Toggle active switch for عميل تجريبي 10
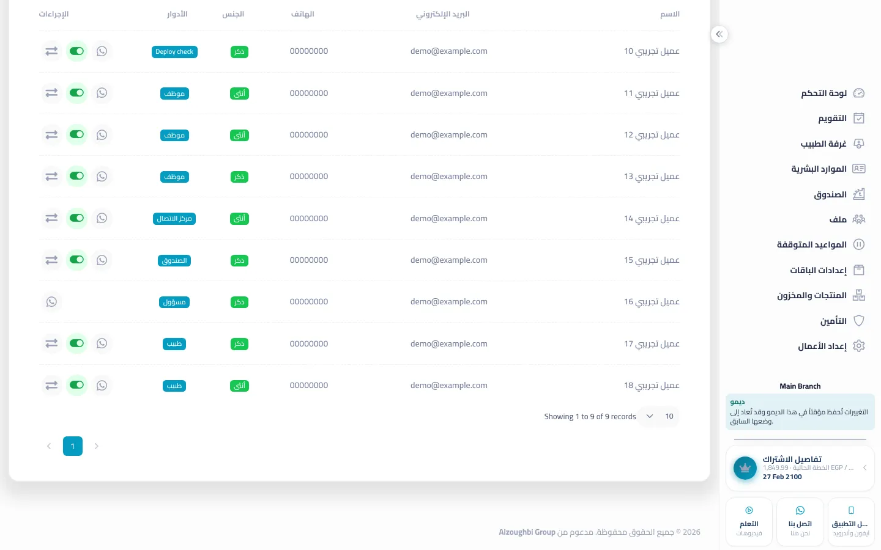This screenshot has height=550, width=881. pyautogui.click(x=76, y=51)
